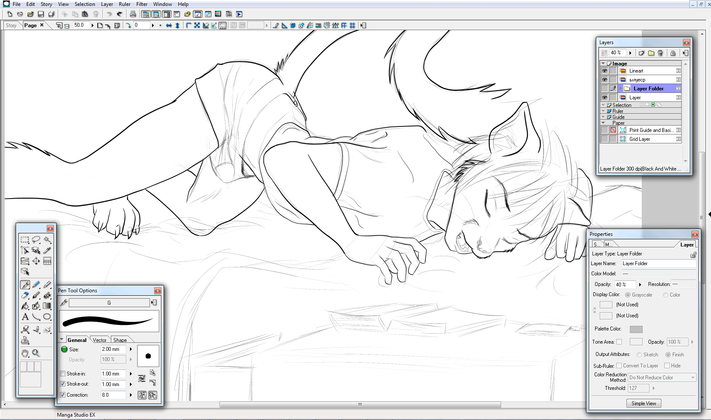The image size is (711, 420).
Task: Create a new layer in Layers panel
Action: tap(641, 53)
